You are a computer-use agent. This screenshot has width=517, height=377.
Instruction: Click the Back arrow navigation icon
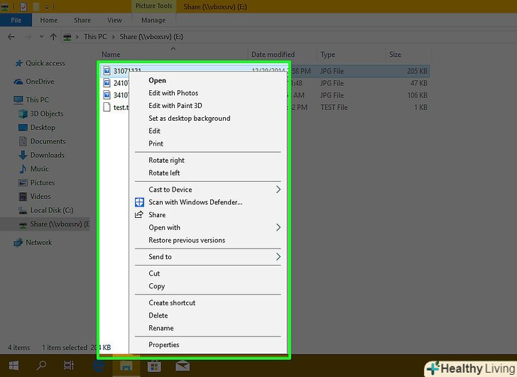tap(12, 36)
